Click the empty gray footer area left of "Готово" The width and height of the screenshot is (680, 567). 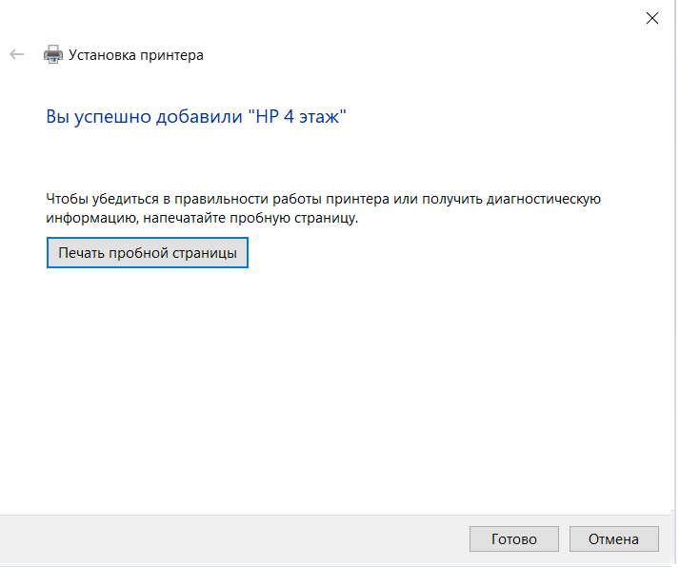238,538
